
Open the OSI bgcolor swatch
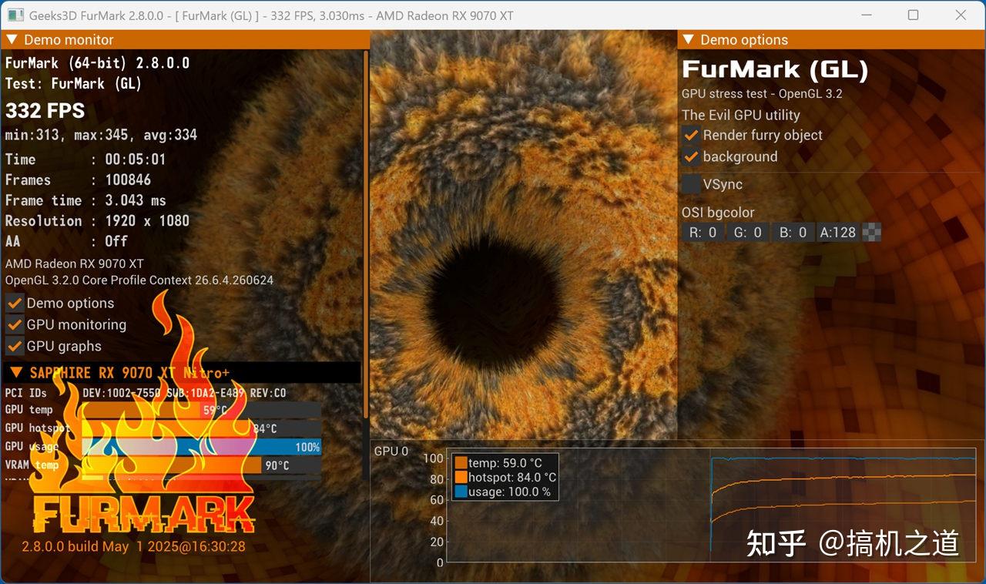[872, 233]
